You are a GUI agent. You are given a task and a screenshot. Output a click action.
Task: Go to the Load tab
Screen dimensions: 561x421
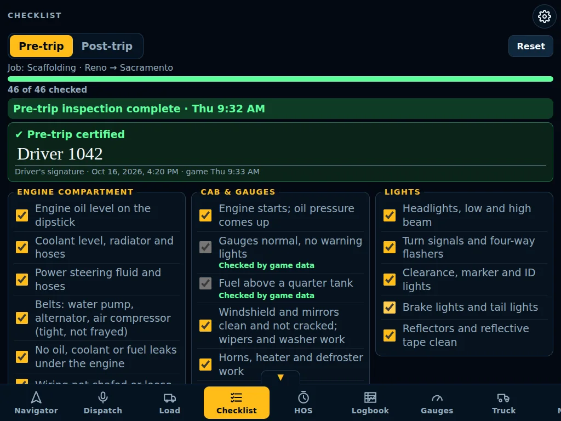point(170,402)
